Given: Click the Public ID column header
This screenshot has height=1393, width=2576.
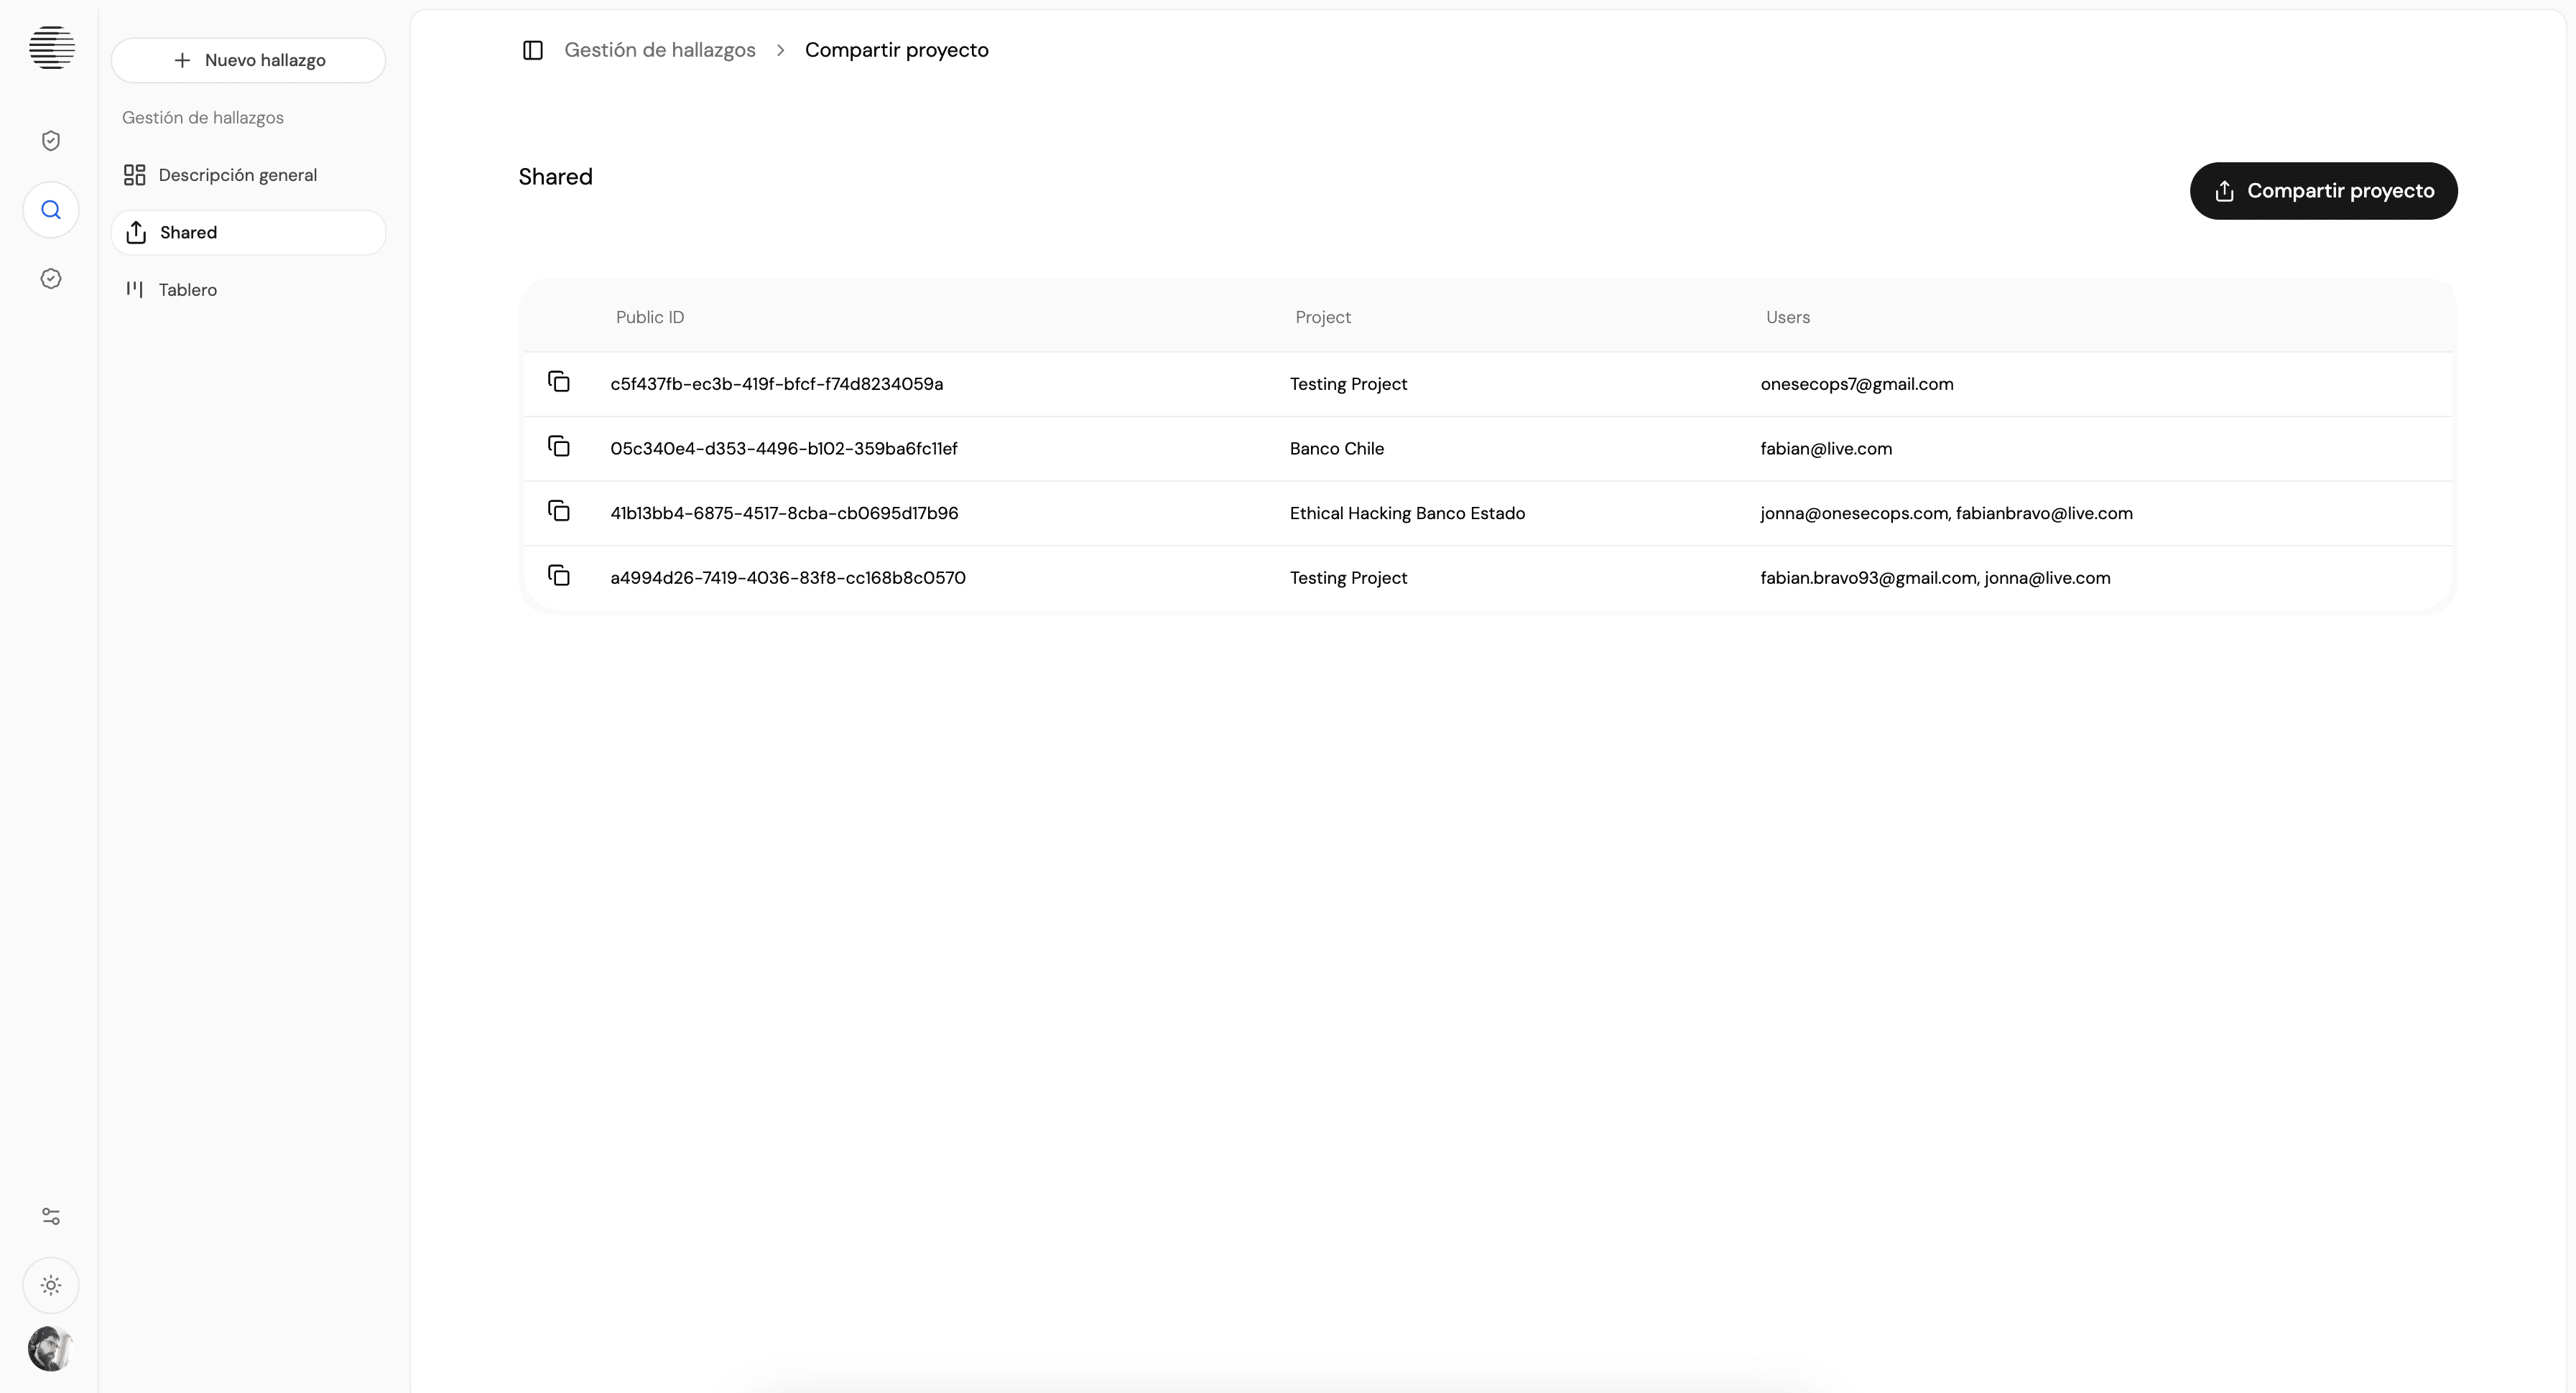Looking at the screenshot, I should [x=650, y=317].
